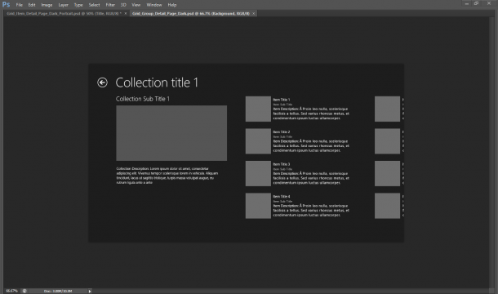Open the Image menu

tap(47, 5)
